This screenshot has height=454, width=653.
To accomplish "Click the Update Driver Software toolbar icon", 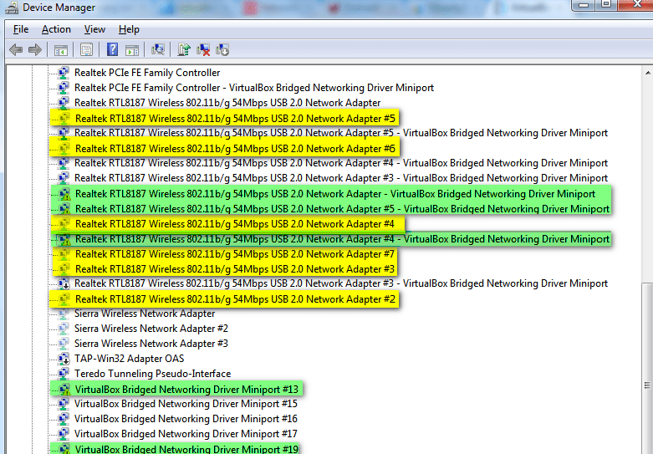I will click(x=184, y=49).
